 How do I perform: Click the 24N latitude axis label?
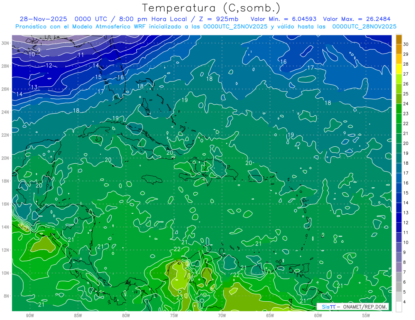point(6,112)
